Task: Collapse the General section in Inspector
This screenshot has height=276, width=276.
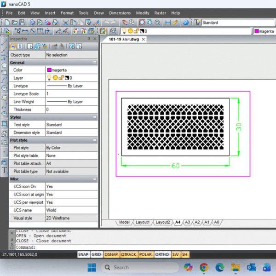Action: pos(95,63)
